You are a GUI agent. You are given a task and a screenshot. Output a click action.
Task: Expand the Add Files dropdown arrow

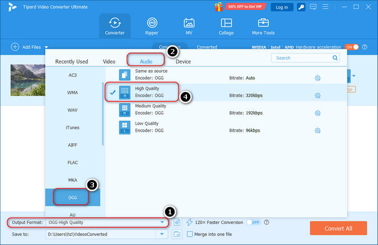[x=46, y=47]
